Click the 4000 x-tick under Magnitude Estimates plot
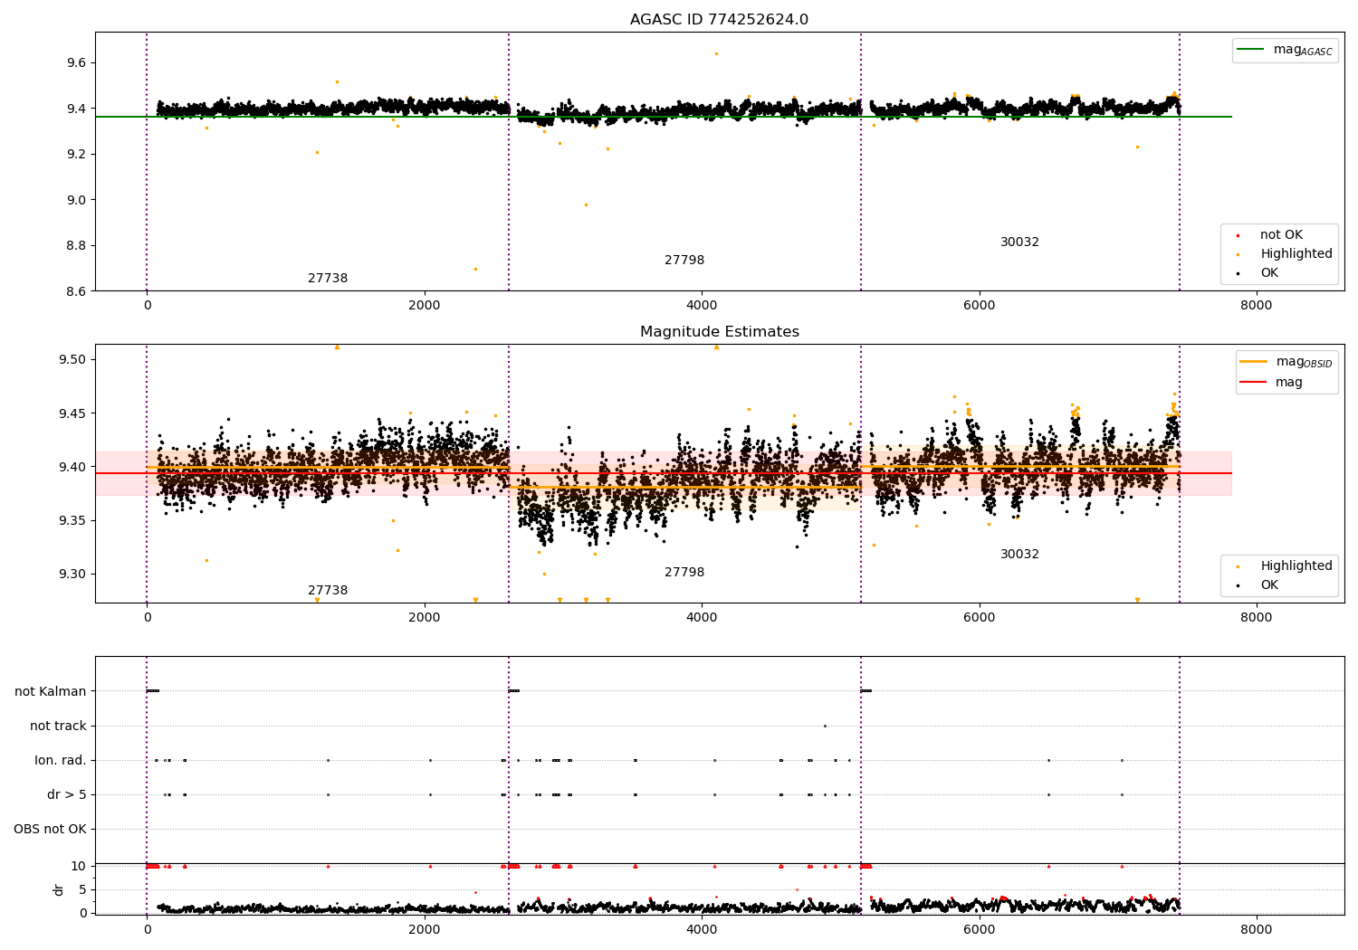1358x950 pixels. click(x=702, y=618)
